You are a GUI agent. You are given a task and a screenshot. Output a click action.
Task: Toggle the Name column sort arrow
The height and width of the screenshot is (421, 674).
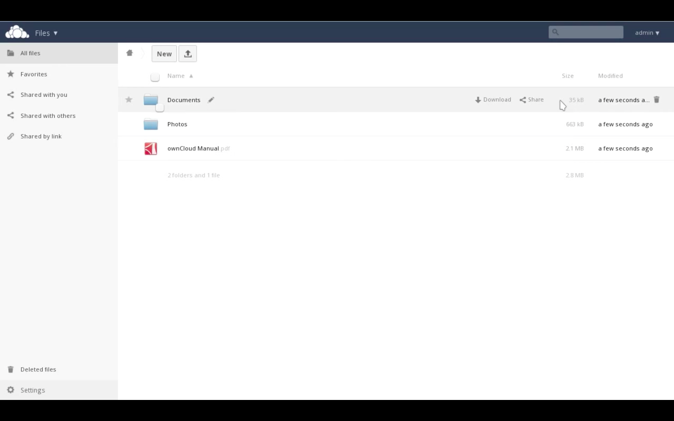[x=191, y=76]
